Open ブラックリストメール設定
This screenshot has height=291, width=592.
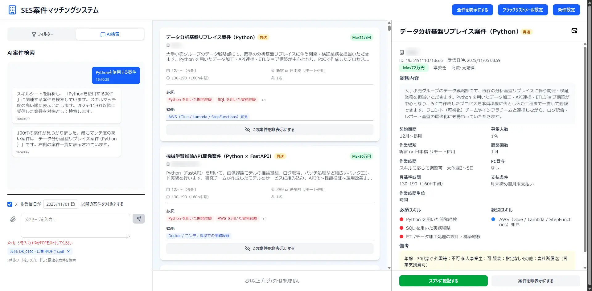point(523,10)
